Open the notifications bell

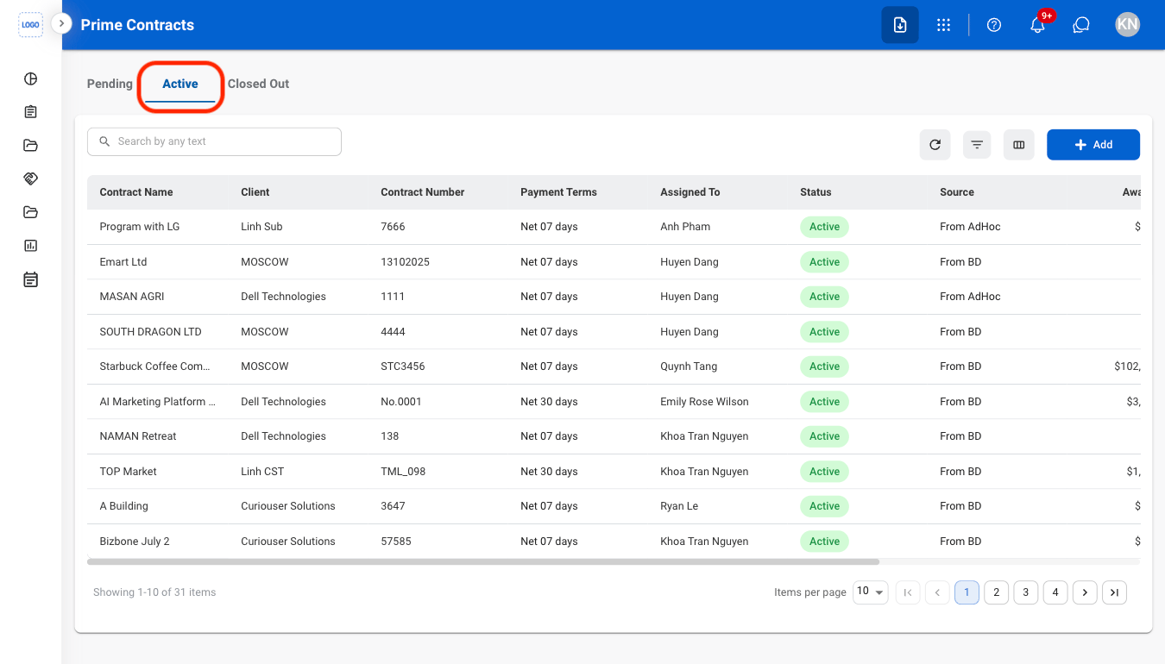pos(1038,25)
